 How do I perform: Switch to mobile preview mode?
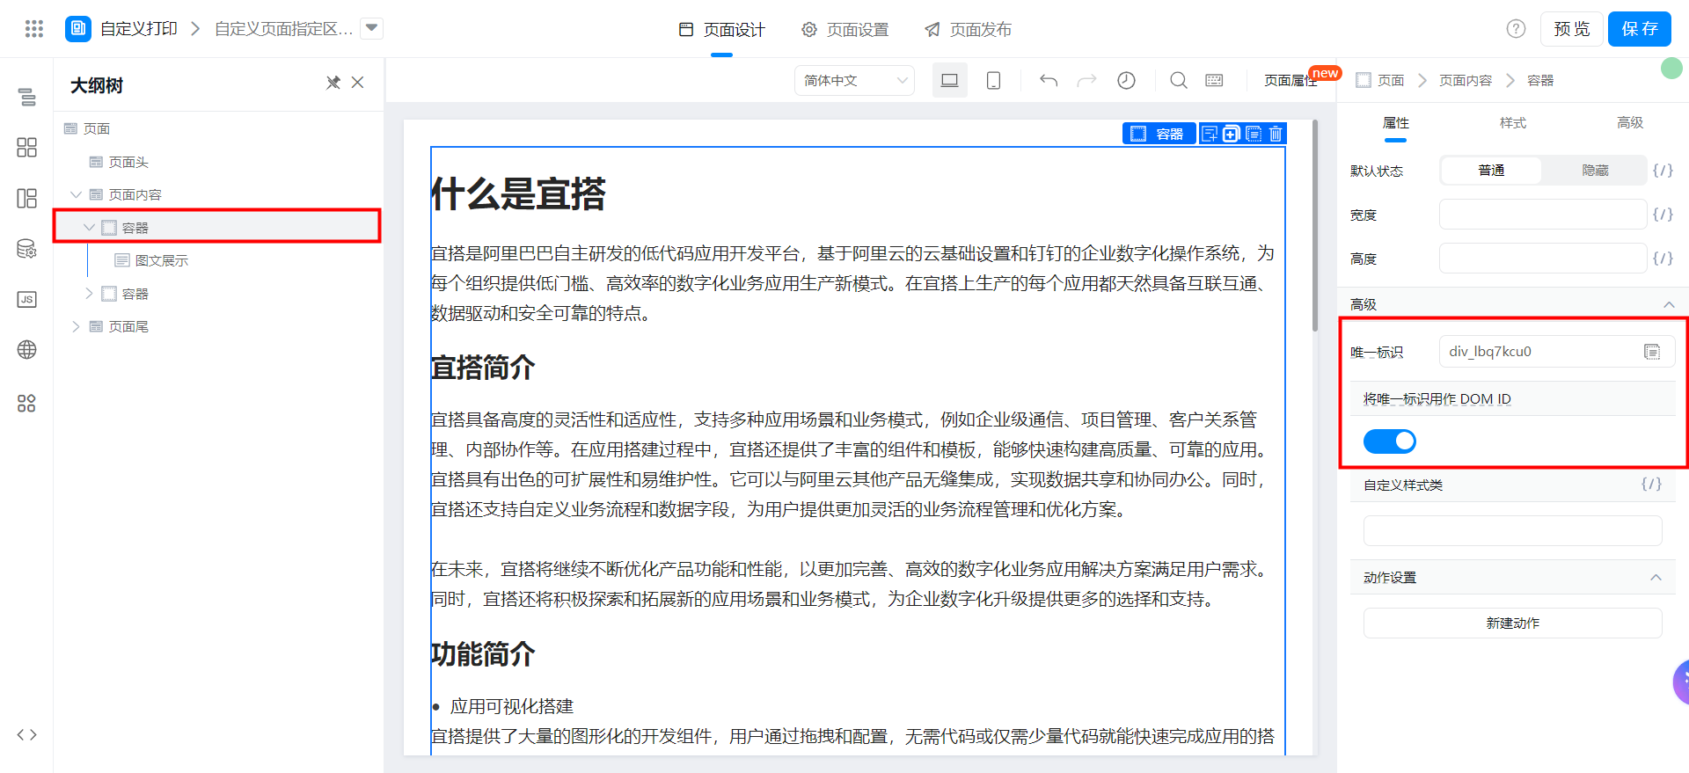pyautogui.click(x=993, y=80)
